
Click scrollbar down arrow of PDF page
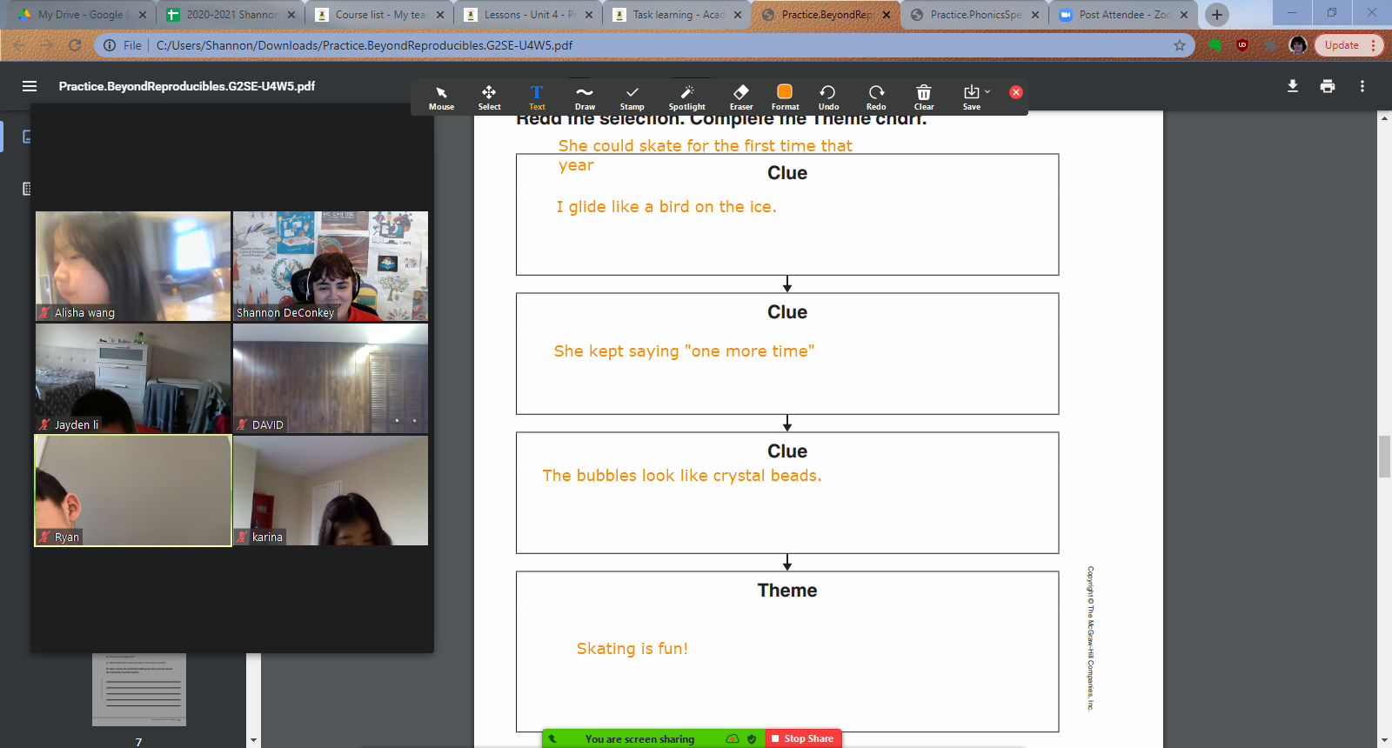pos(1384,740)
